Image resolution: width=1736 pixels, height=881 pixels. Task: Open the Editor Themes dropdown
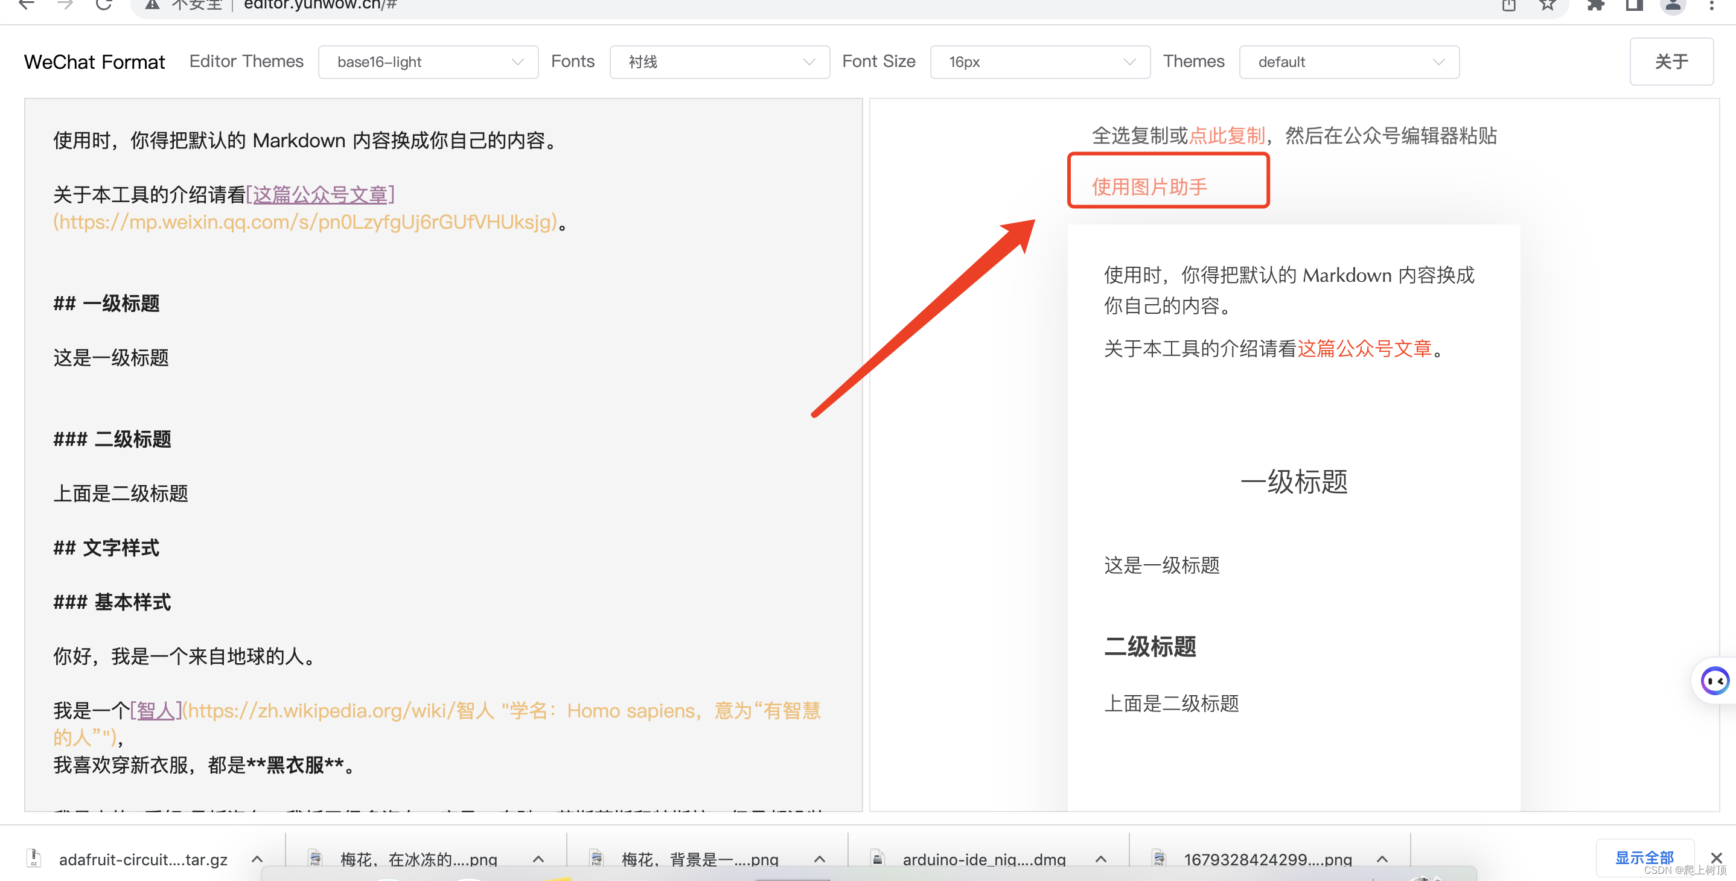427,61
